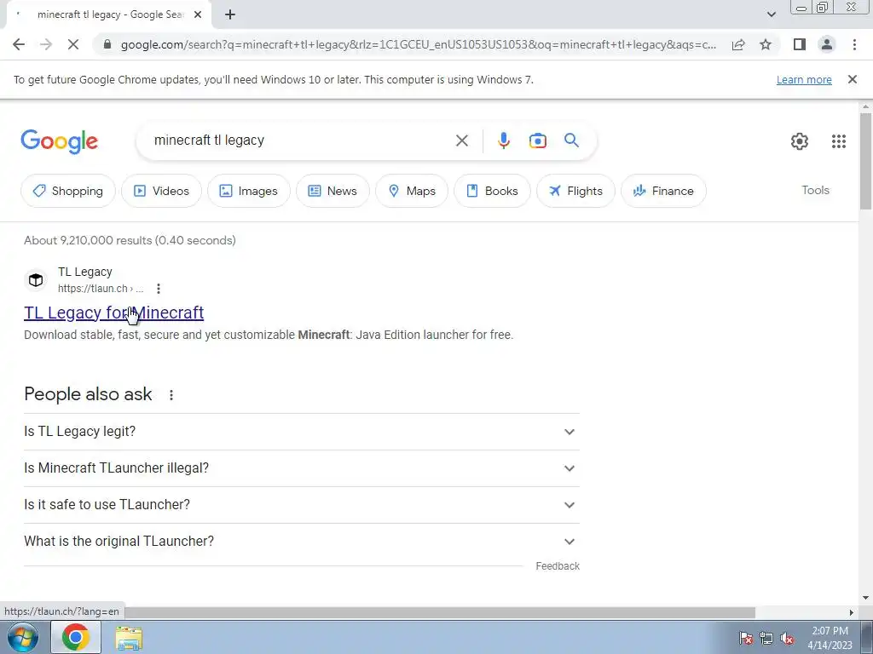Open the Chrome profile menu
The width and height of the screenshot is (873, 654).
tap(827, 44)
